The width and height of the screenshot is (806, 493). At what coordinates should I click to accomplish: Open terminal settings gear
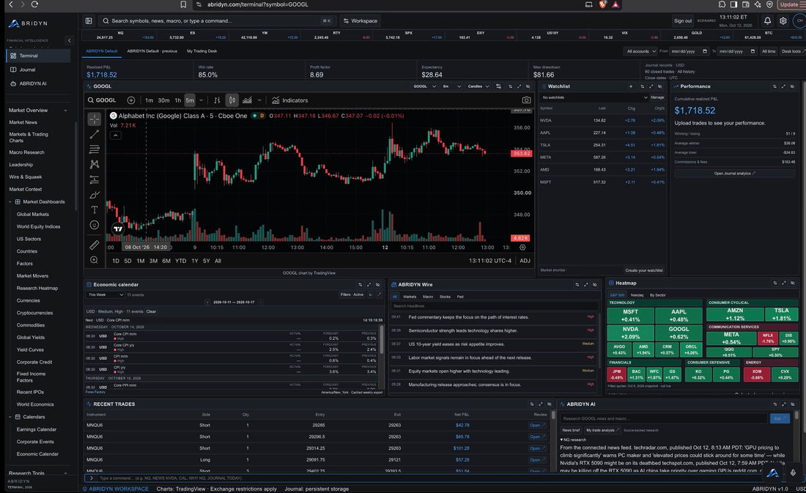pos(783,21)
